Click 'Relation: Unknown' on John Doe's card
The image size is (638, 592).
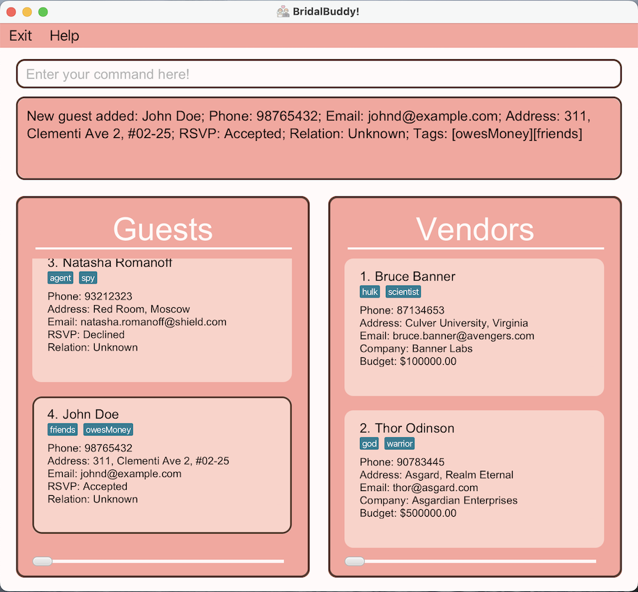(93, 499)
